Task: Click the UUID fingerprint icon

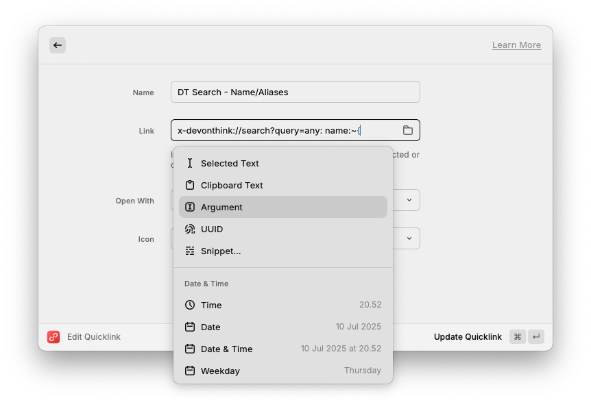Action: click(190, 229)
